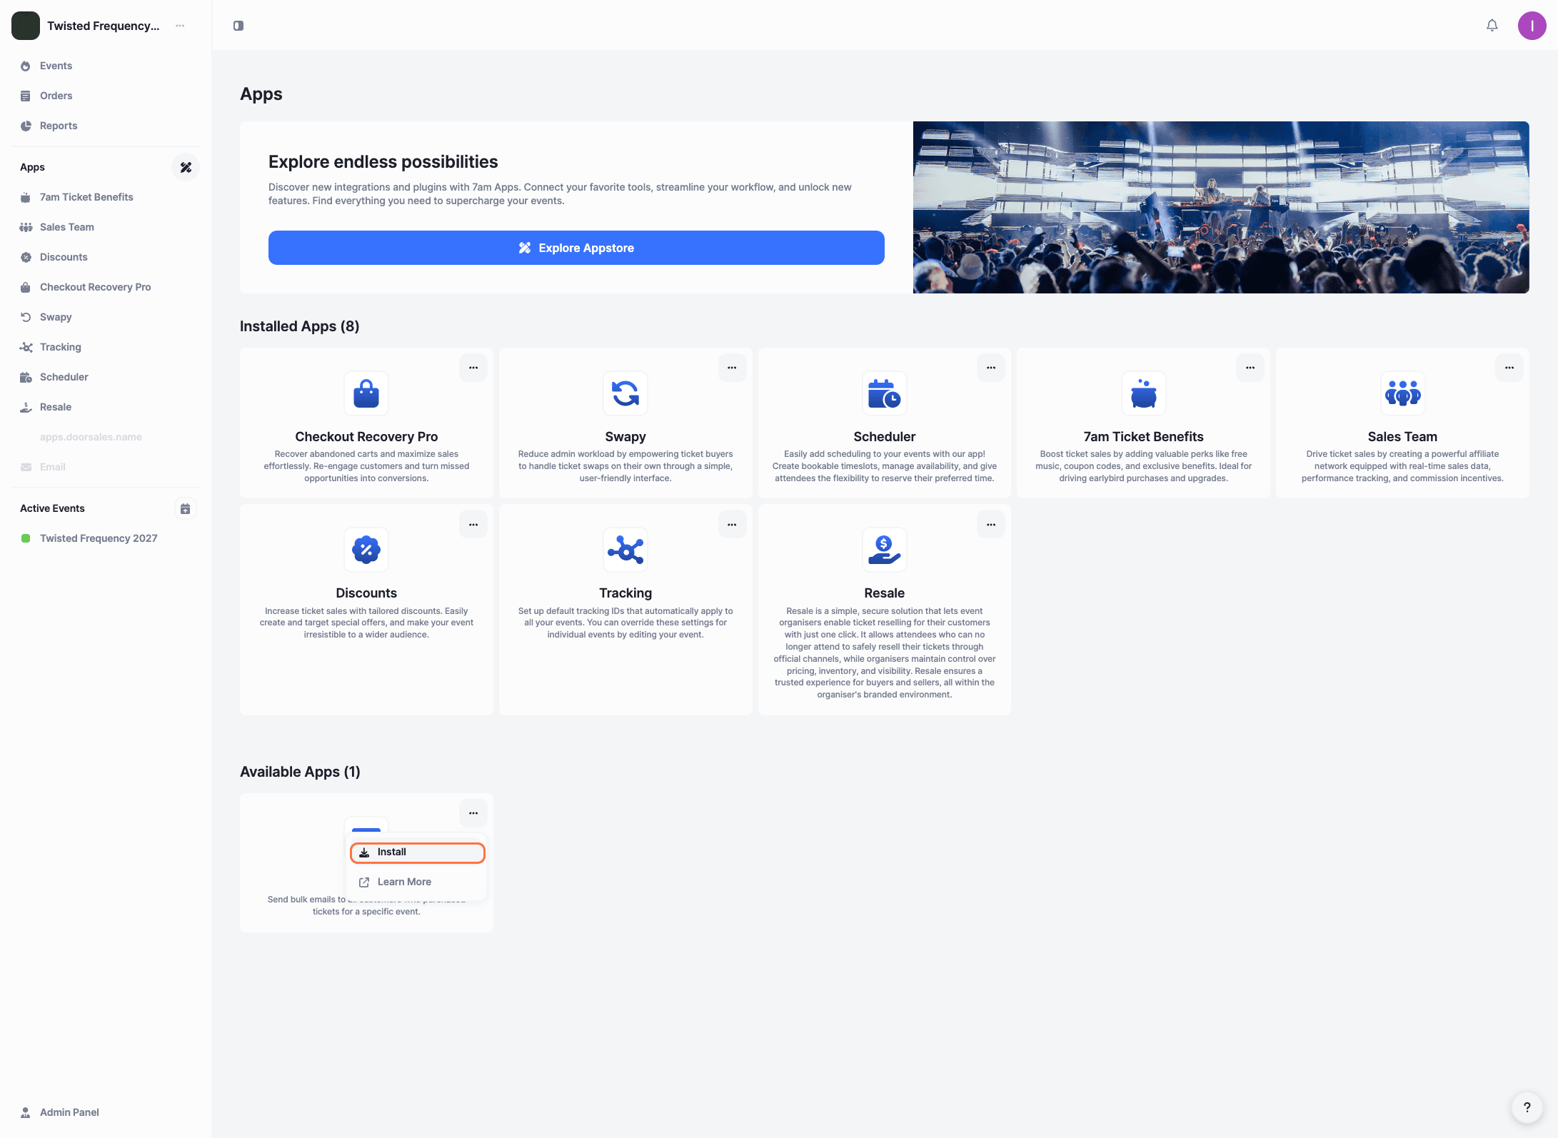
Task: Click the Tracking app card icon
Action: 625,550
